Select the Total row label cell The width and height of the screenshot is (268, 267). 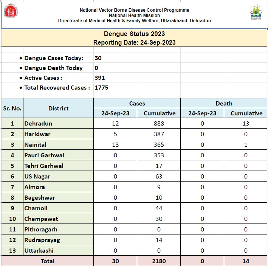pos(48,261)
